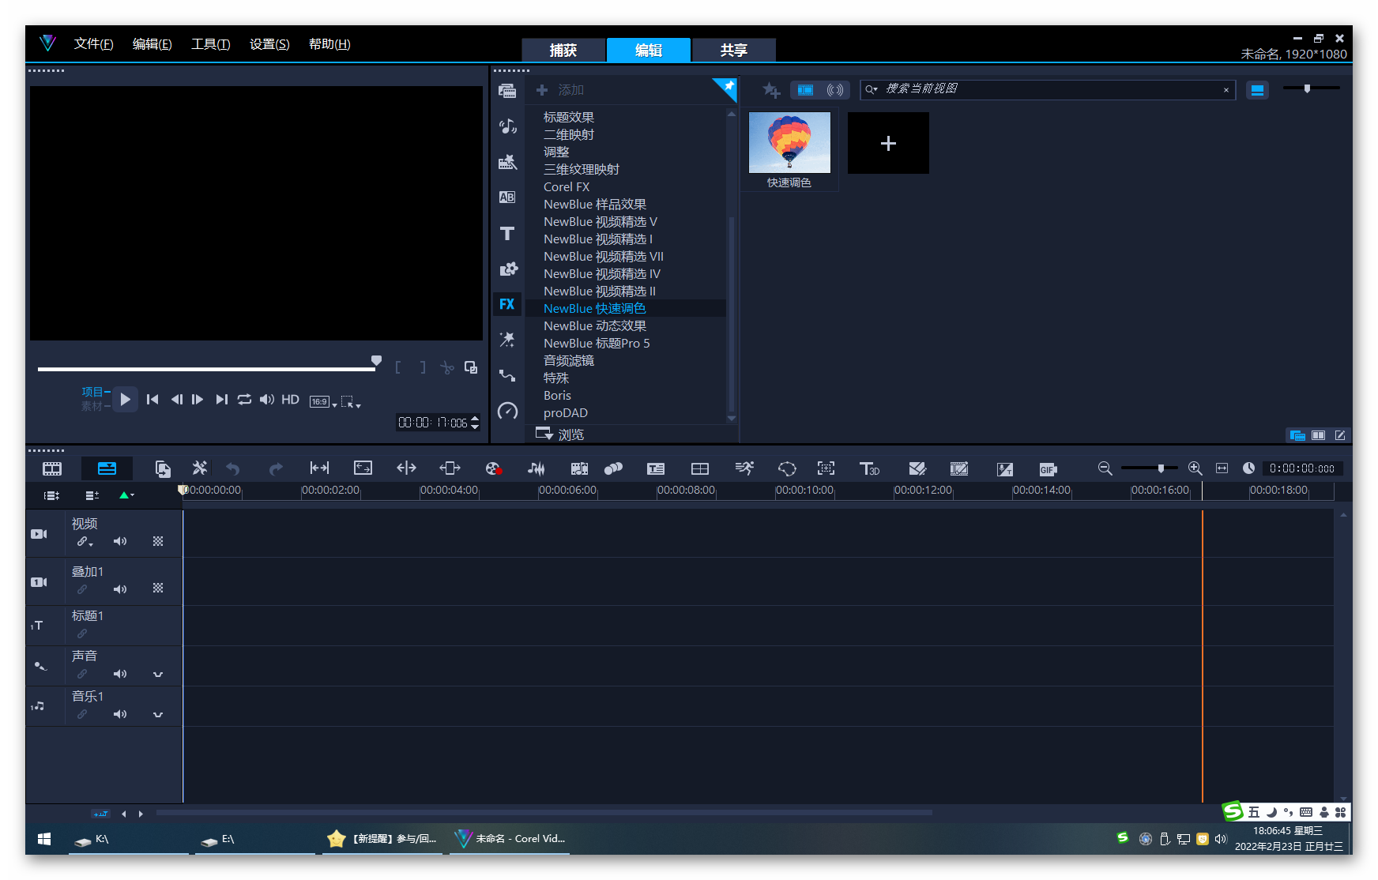Show video filters toggle in library

(805, 90)
